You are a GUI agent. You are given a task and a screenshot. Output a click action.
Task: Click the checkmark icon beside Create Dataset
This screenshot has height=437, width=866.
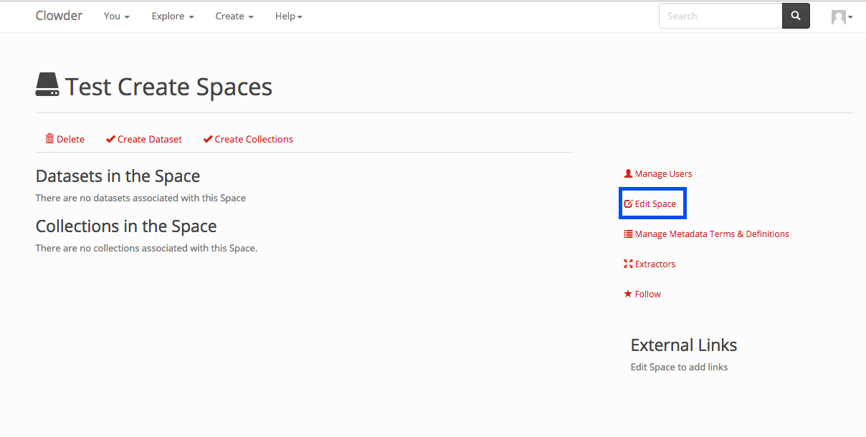click(x=110, y=139)
